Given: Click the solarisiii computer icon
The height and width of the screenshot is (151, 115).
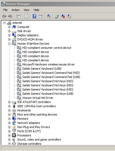Looking at the screenshot, I should (9, 23).
